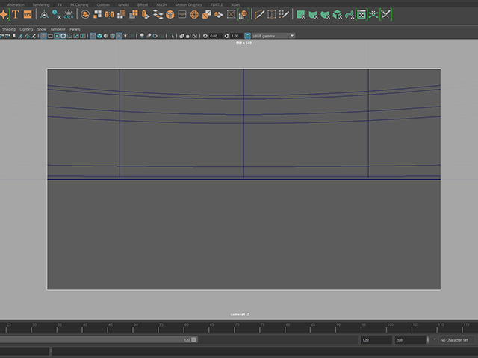Click the gamma value field 1.00
The width and height of the screenshot is (478, 358).
[x=236, y=36]
